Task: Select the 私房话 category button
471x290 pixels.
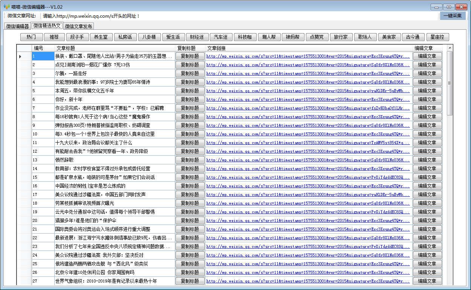Action: [x=125, y=37]
